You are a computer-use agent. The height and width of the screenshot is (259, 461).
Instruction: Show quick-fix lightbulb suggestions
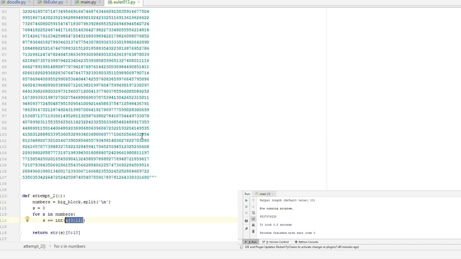point(27,219)
